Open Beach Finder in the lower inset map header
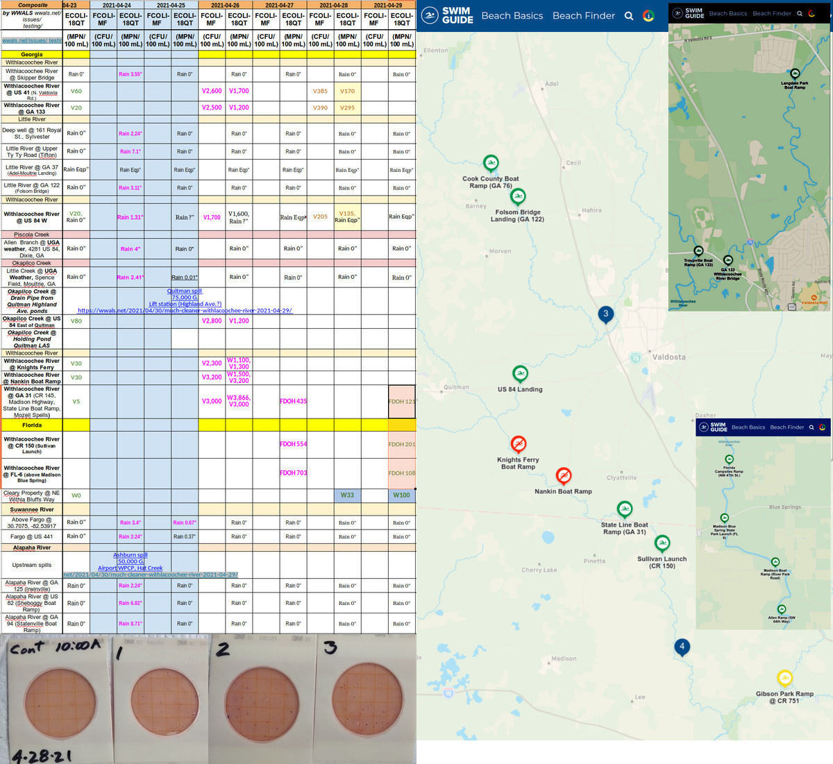The width and height of the screenshot is (833, 764). pyautogui.click(x=787, y=427)
